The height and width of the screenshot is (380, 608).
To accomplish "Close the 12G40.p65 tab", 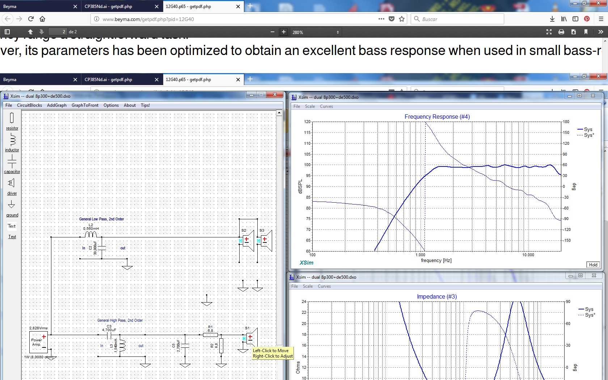I will click(238, 7).
